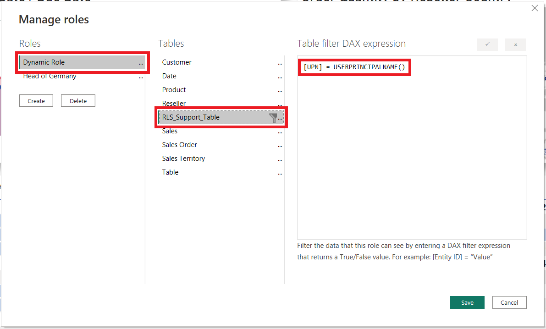The image size is (546, 329).
Task: Open the ellipsis menu for the Date table
Action: coord(280,77)
